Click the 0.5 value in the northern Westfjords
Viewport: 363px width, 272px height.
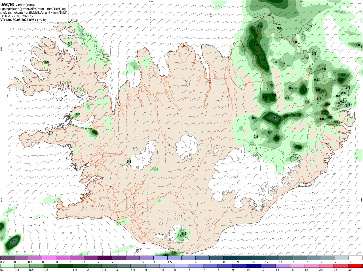point(70,43)
